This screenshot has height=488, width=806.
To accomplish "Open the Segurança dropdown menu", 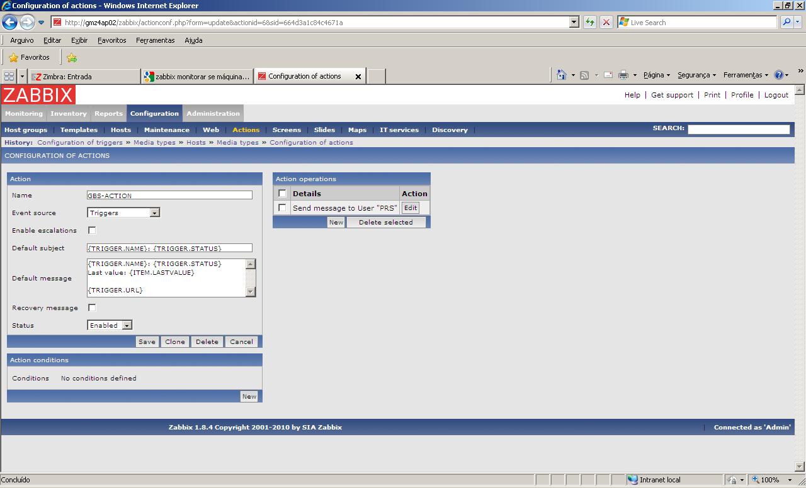I will pos(696,75).
